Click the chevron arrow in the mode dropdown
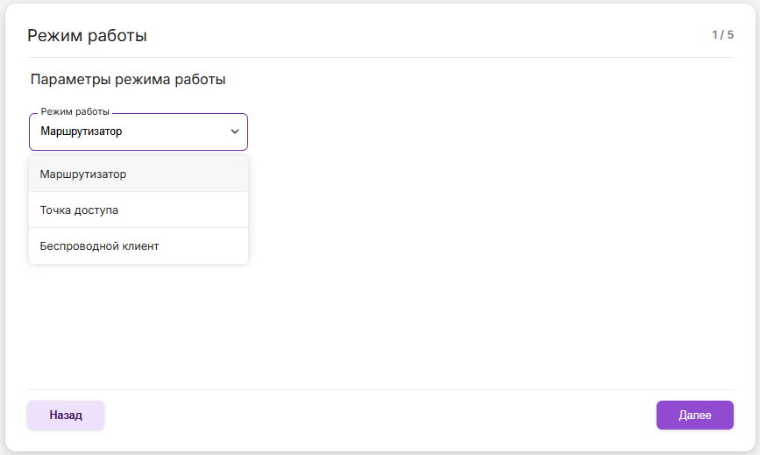This screenshot has width=760, height=455. coord(234,132)
